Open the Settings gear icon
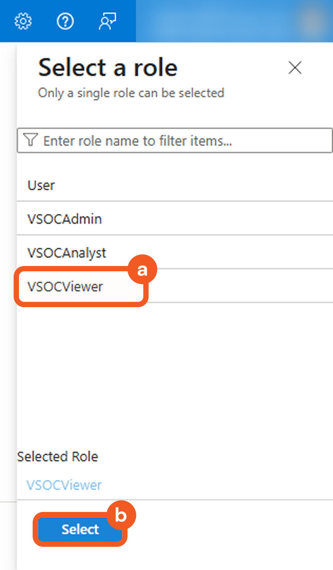The height and width of the screenshot is (570, 333). point(23,21)
